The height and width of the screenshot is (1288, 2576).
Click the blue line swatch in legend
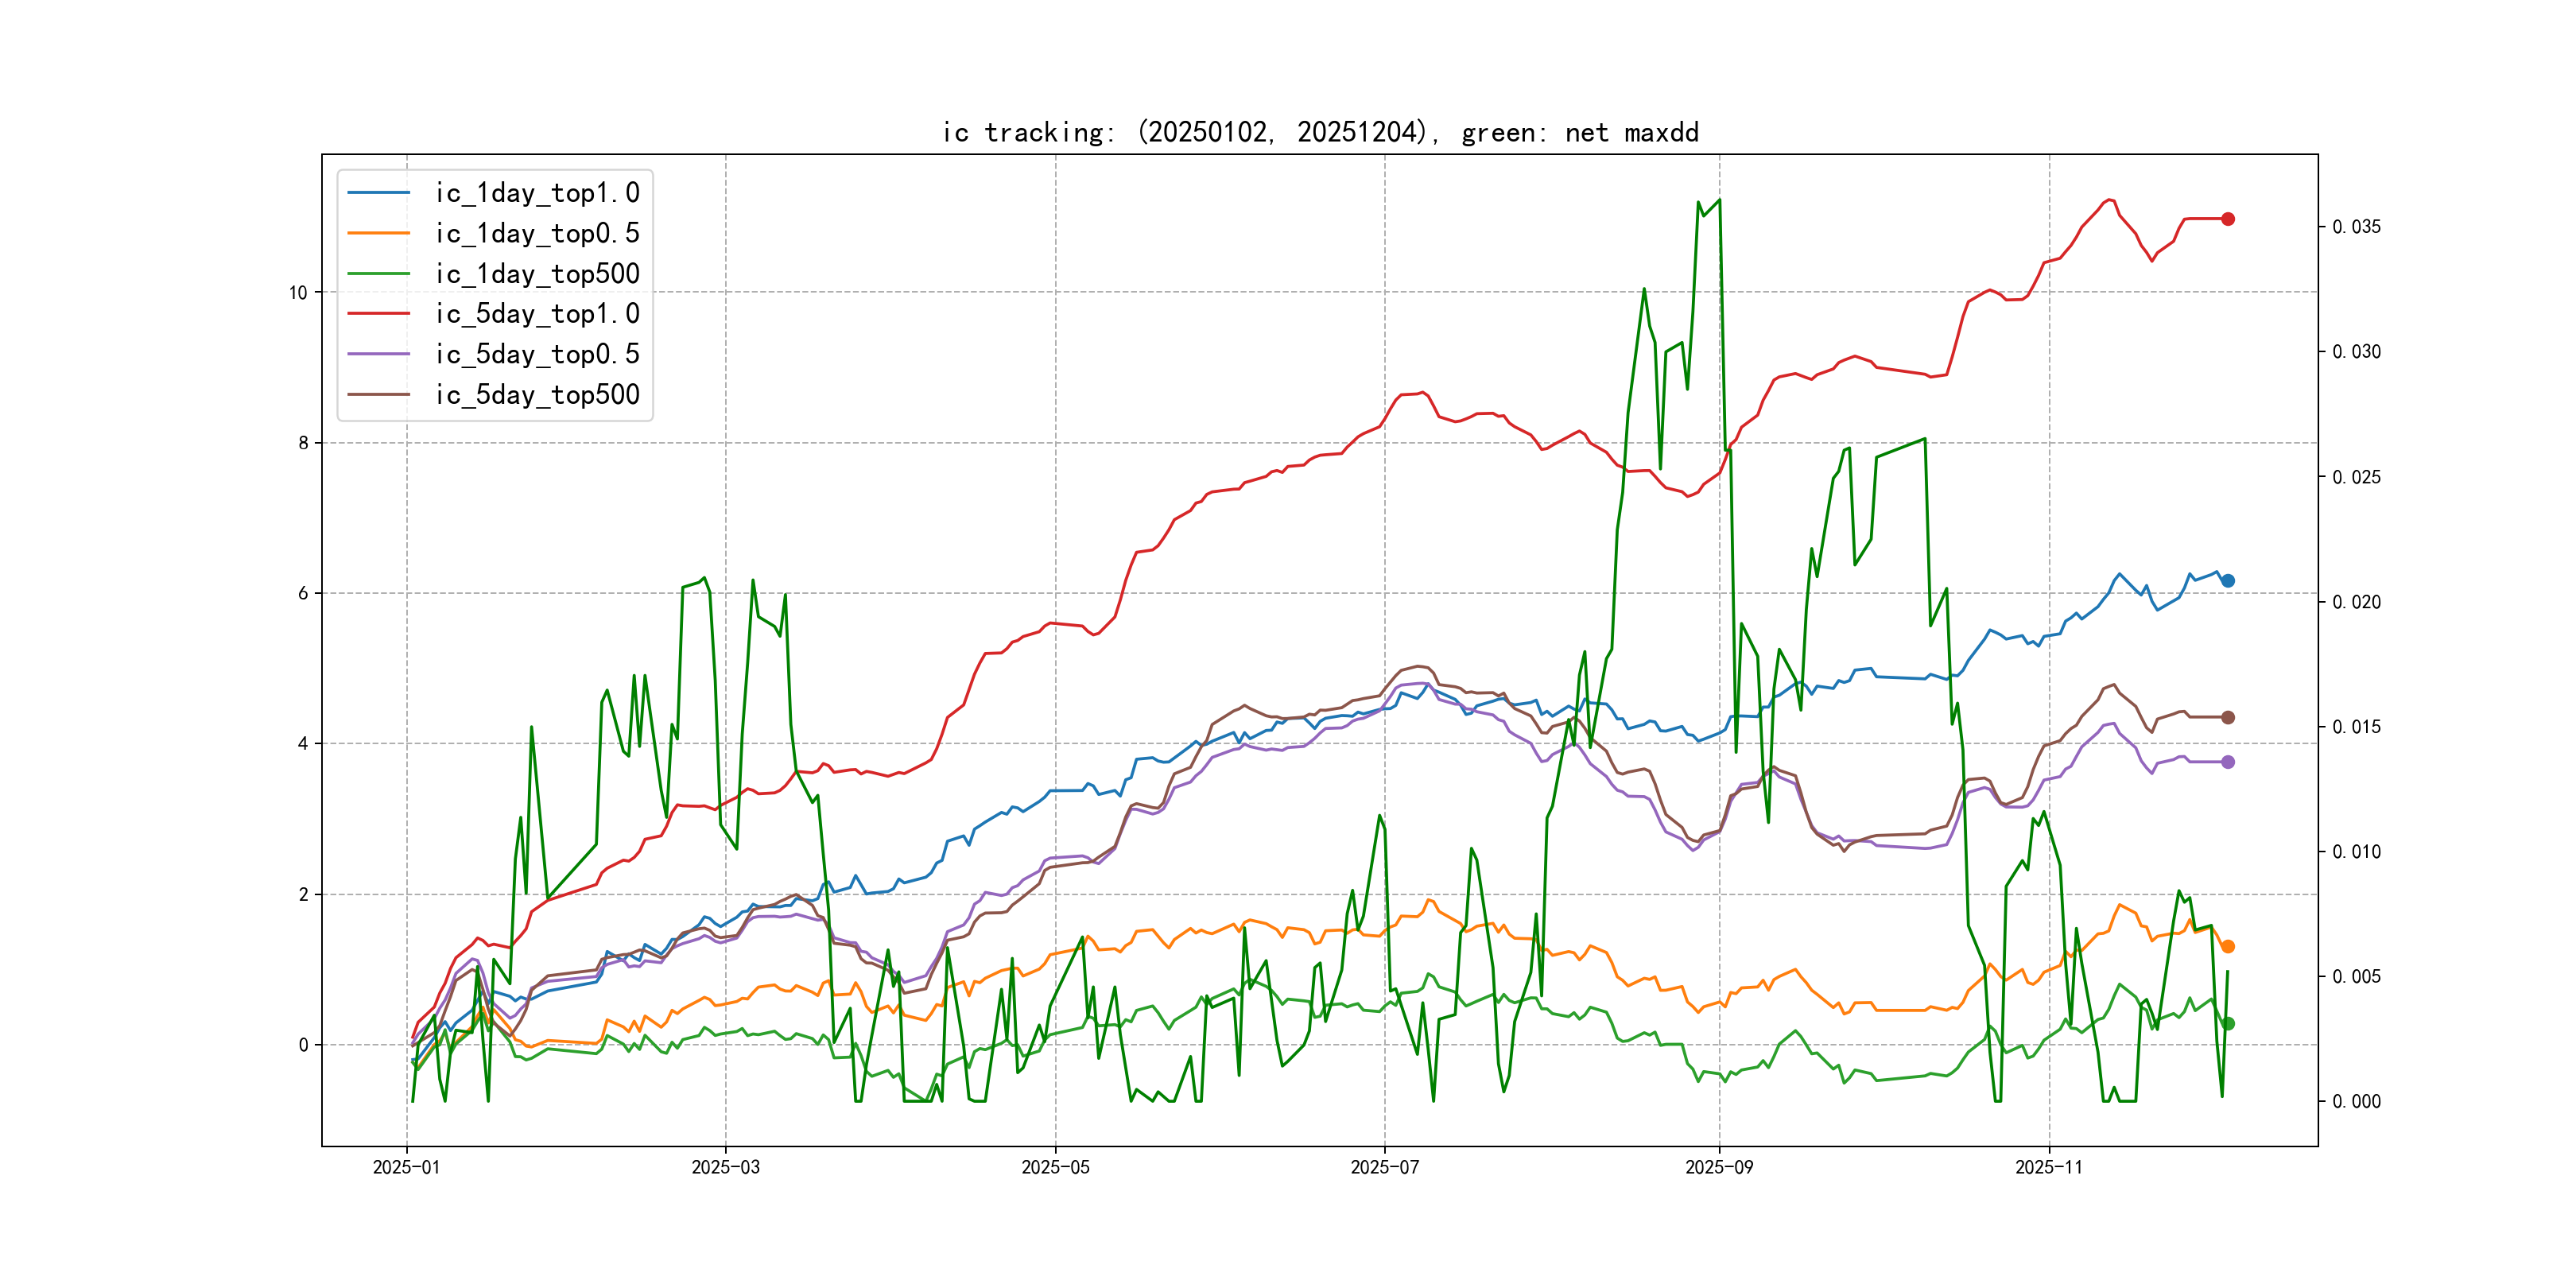point(379,193)
